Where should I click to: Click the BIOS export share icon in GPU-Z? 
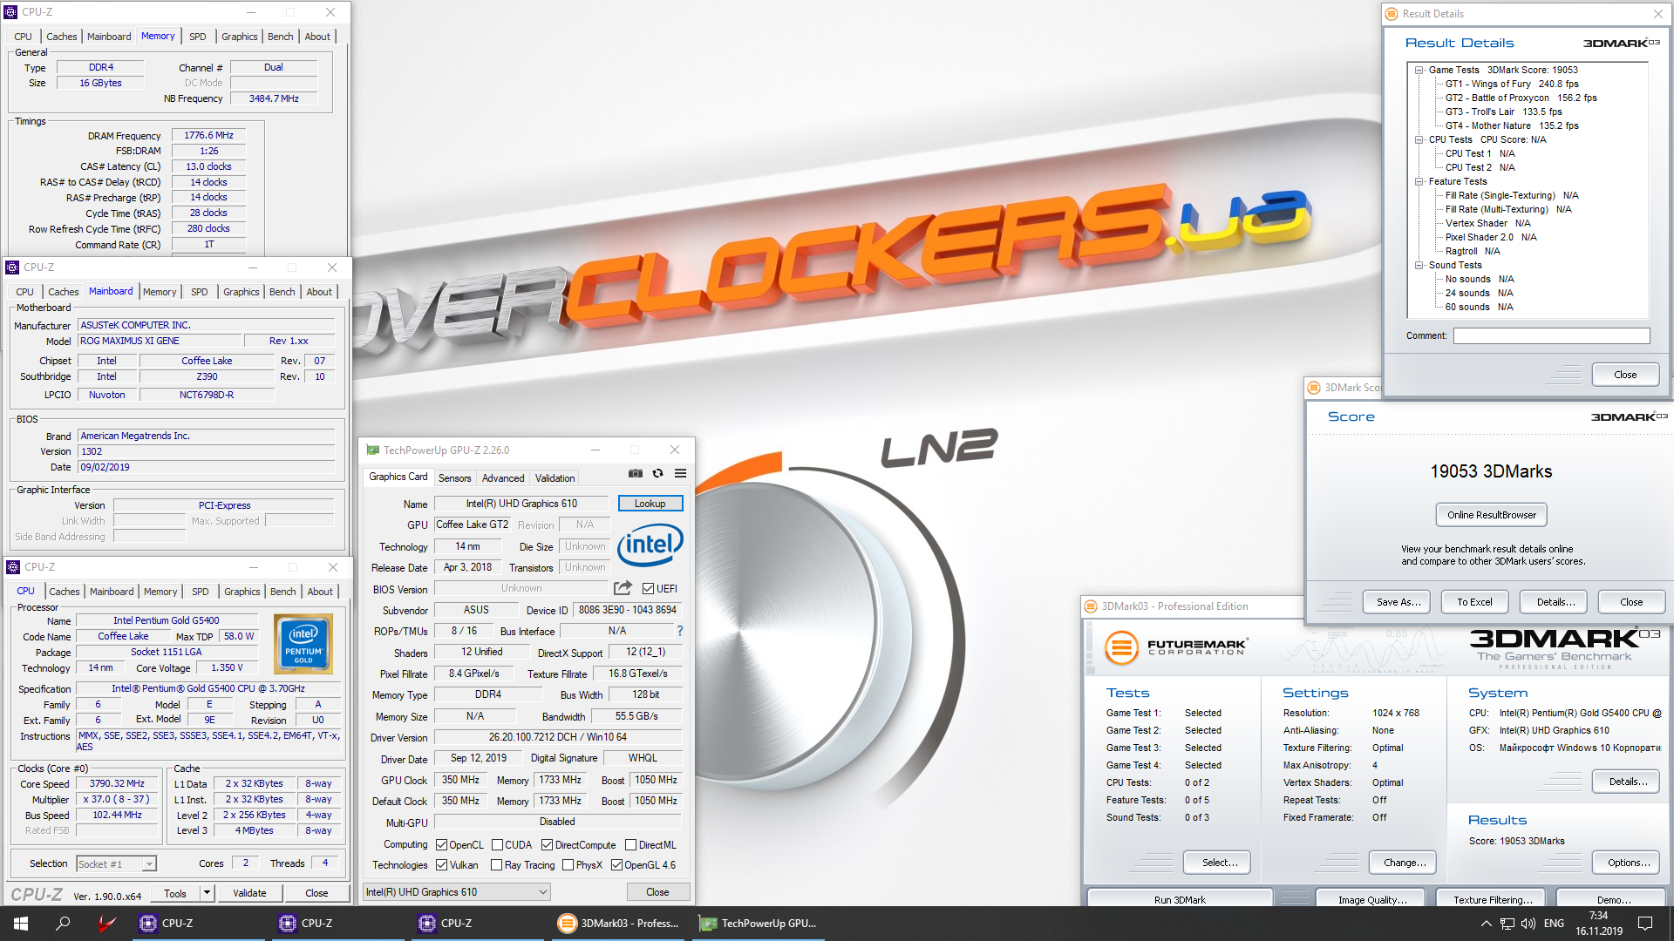point(623,588)
